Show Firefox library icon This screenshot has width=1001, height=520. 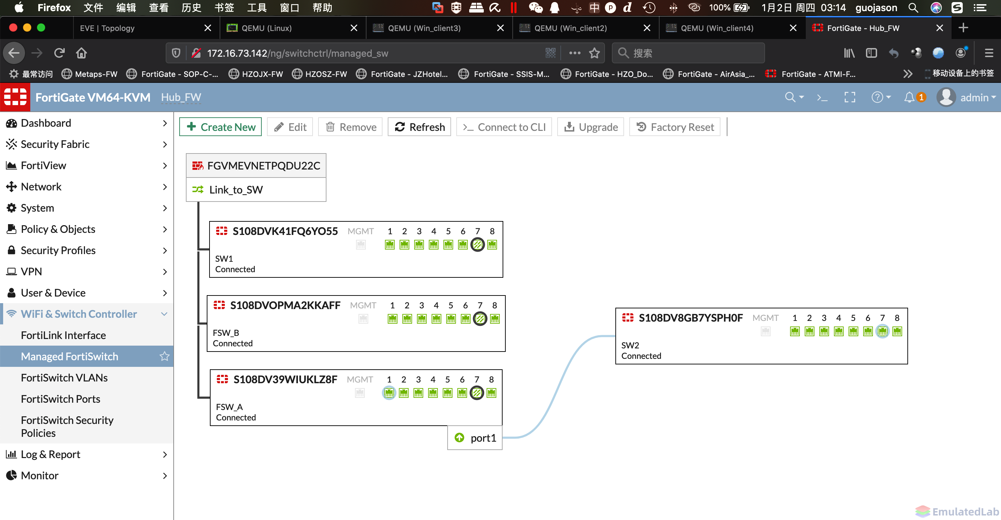(x=849, y=53)
